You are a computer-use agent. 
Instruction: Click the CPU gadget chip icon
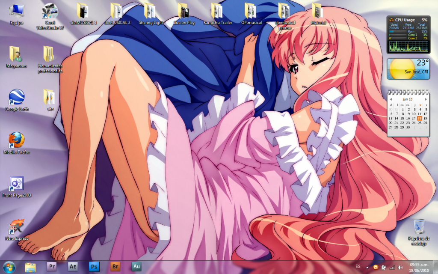click(x=391, y=20)
